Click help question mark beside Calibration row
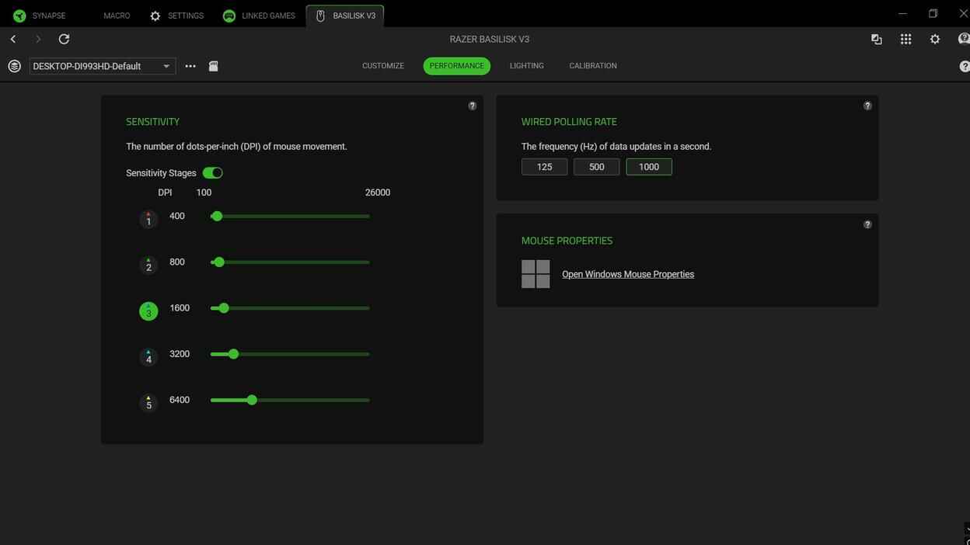This screenshot has height=545, width=970. [x=965, y=66]
